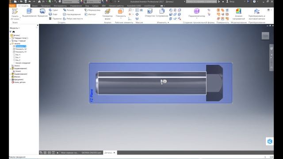Image resolution: width=283 pixels, height=159 pixels.
Task: Open the appearance combo box in title bar
Action: coord(92,1)
